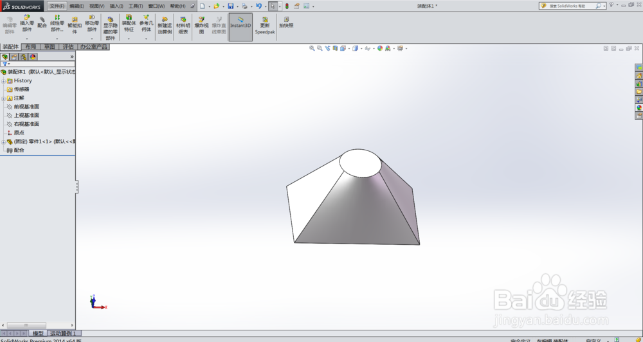Open the 线性零部件 dropdown arrow
Viewport: 643px width, 342px height.
(57, 39)
